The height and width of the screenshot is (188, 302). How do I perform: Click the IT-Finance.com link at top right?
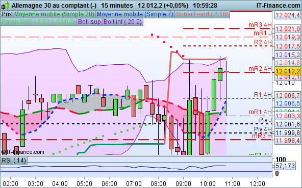pos(278,6)
